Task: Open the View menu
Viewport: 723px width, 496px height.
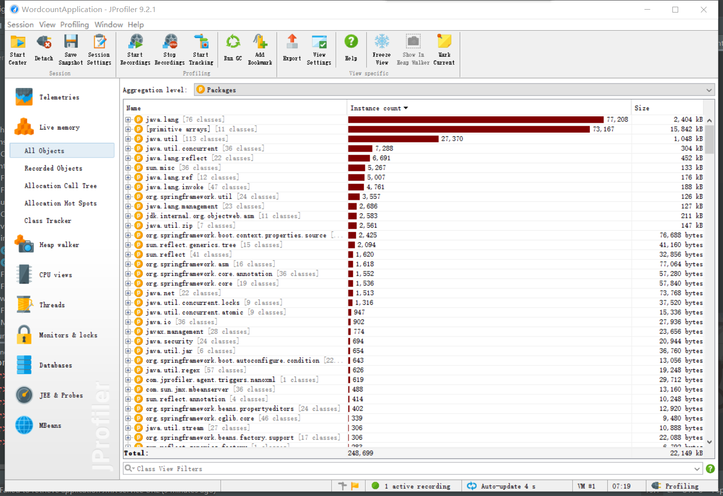Action: click(47, 25)
